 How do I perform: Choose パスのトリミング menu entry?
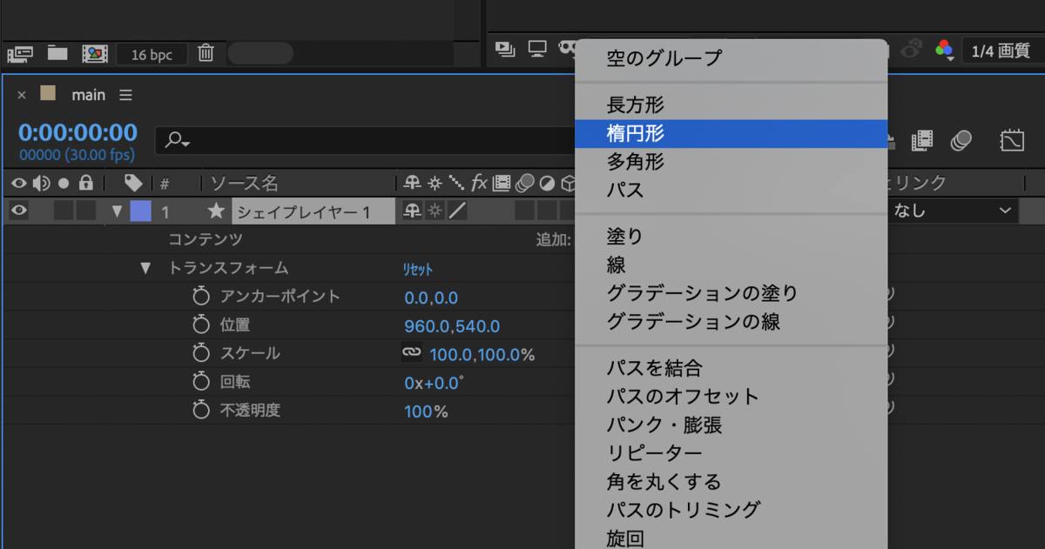(731, 509)
